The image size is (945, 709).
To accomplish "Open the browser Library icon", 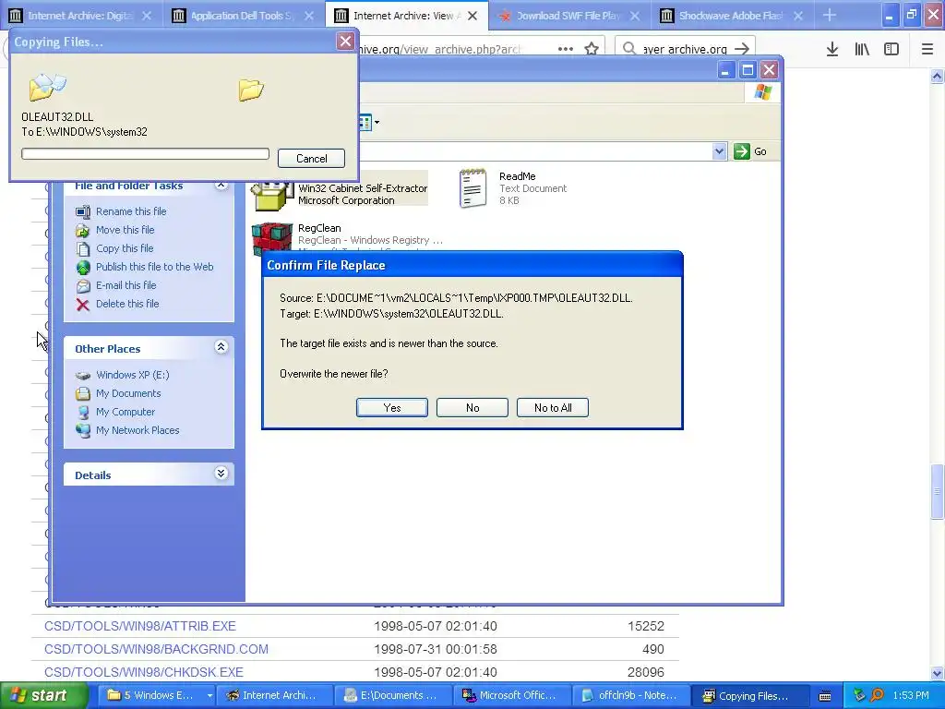I will (x=862, y=49).
